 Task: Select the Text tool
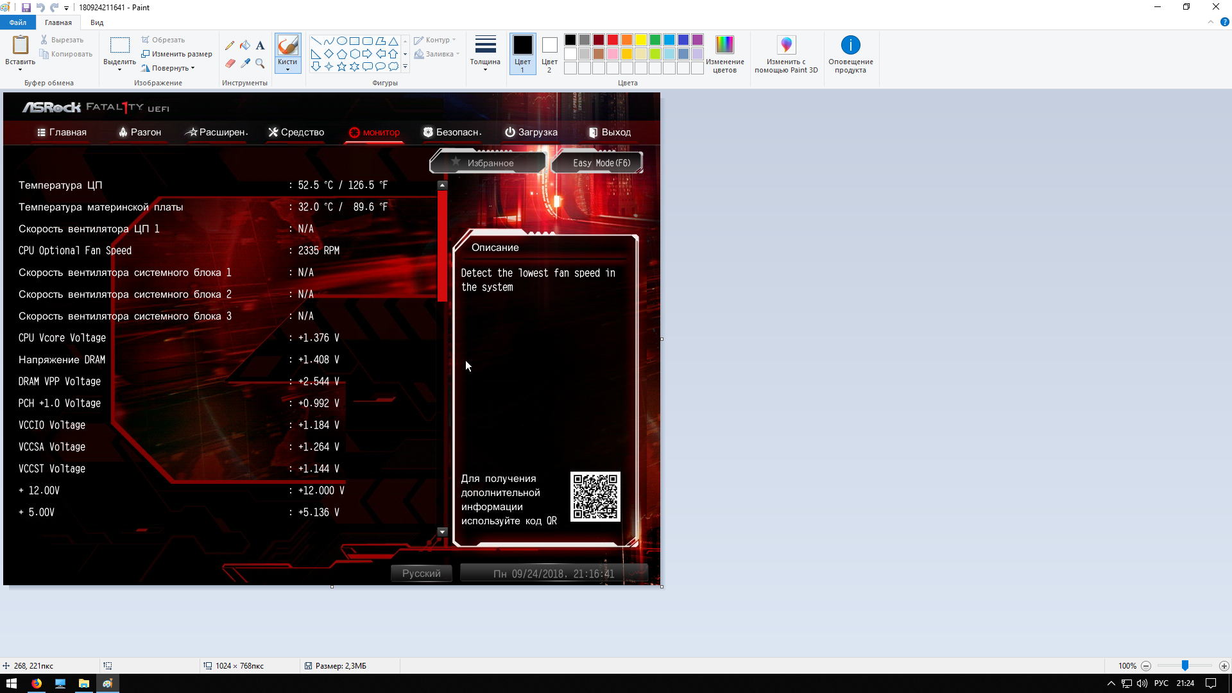260,46
